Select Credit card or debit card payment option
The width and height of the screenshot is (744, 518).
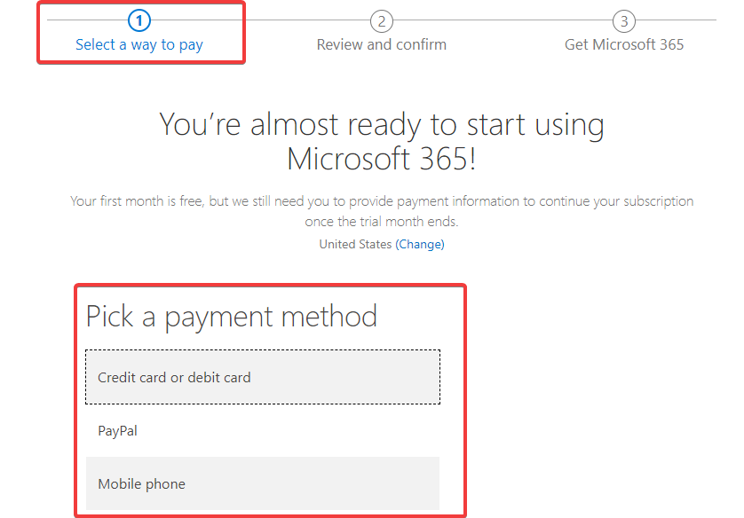(263, 376)
